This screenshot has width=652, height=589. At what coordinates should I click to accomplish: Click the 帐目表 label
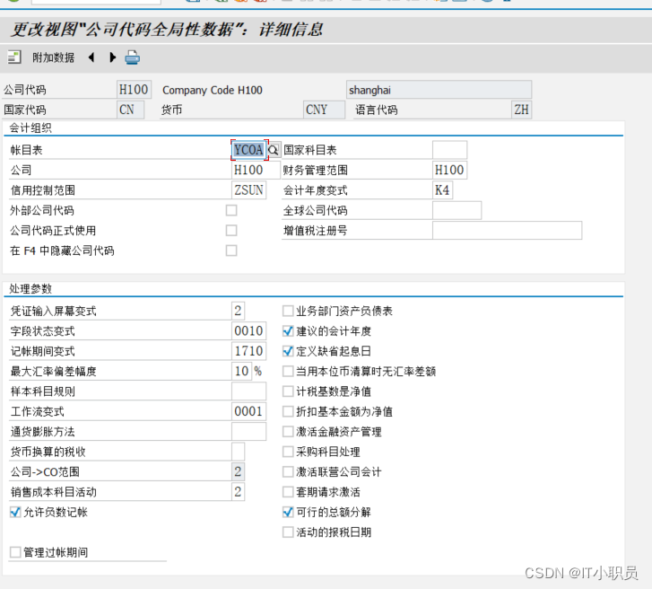click(x=26, y=150)
